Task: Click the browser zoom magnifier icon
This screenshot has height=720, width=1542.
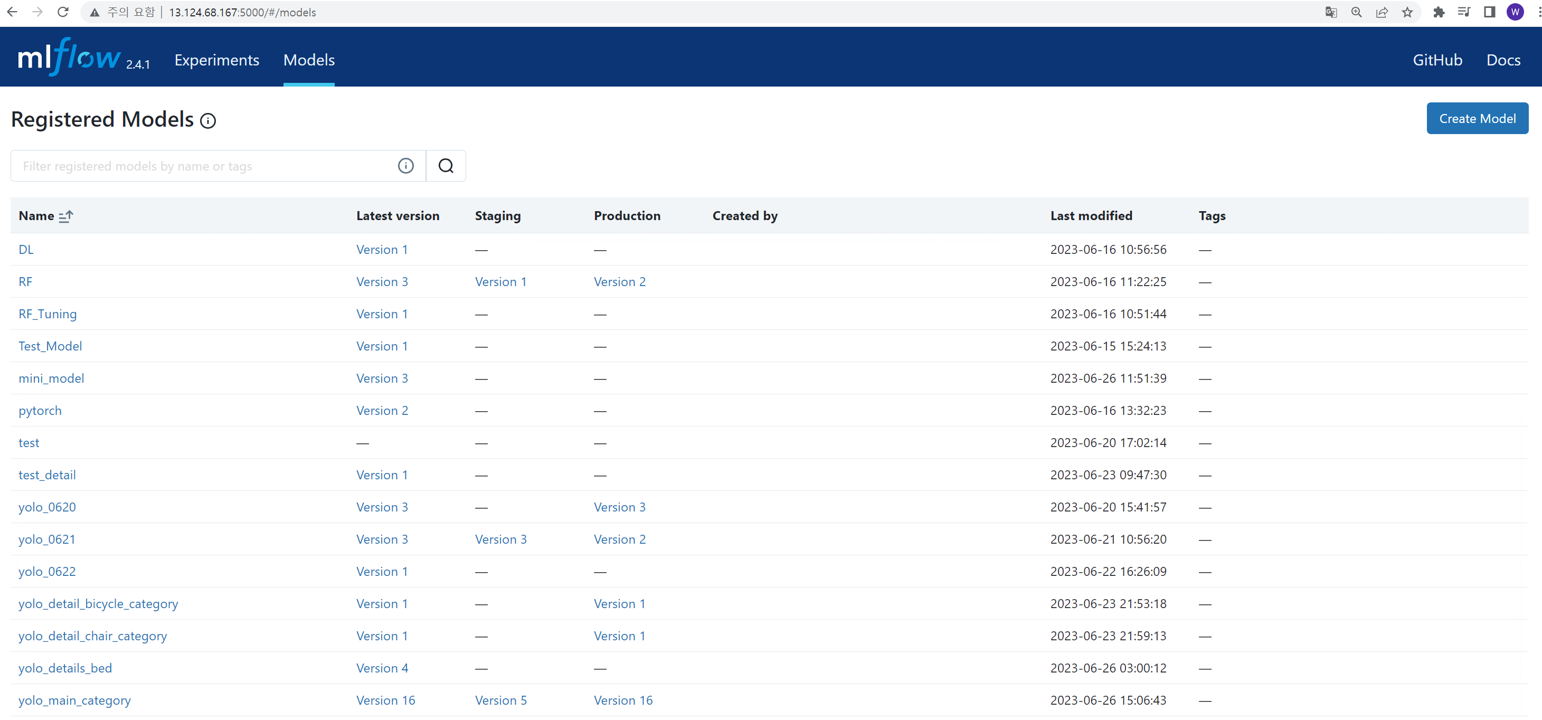Action: click(x=1356, y=12)
